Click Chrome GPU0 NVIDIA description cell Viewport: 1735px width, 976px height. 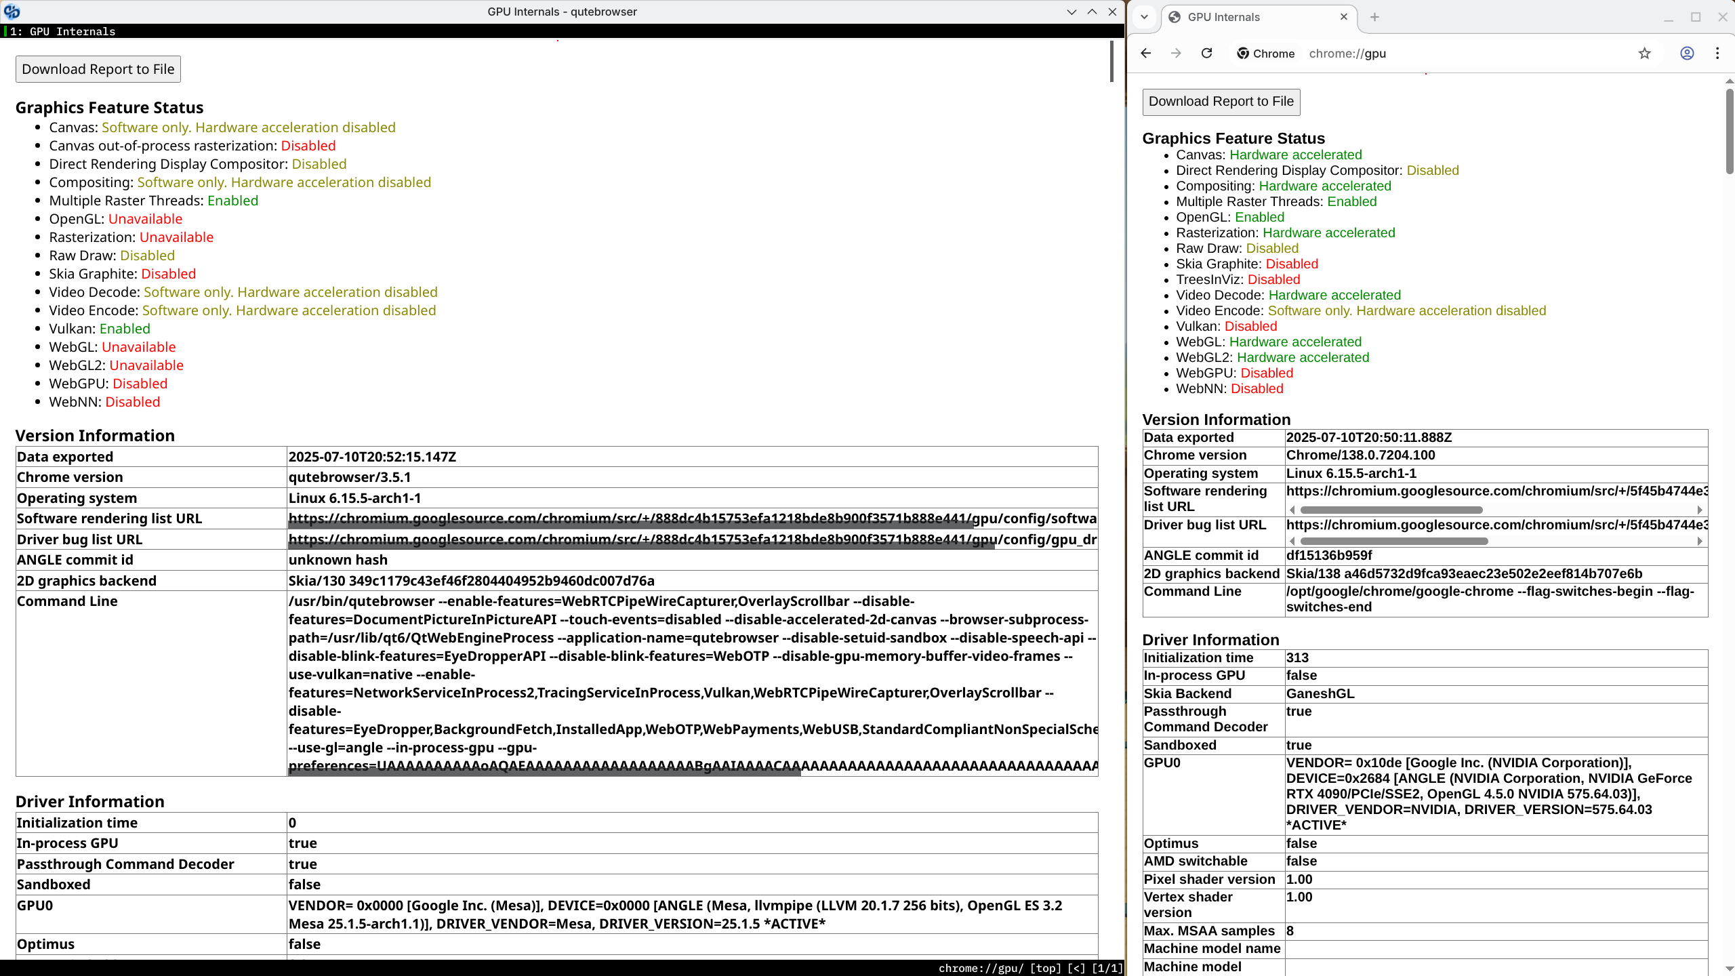pyautogui.click(x=1496, y=794)
